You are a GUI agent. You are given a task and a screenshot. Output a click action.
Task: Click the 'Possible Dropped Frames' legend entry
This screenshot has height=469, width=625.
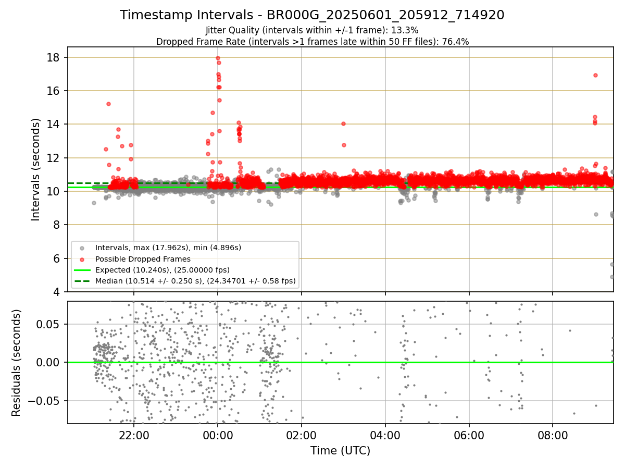tap(143, 259)
